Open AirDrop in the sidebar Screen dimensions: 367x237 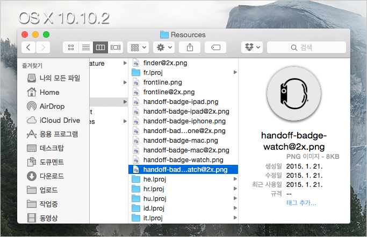click(x=46, y=106)
